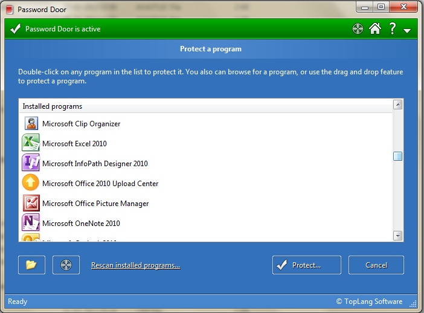
Task: Select the OneNote 2010 icon
Action: coord(31,222)
